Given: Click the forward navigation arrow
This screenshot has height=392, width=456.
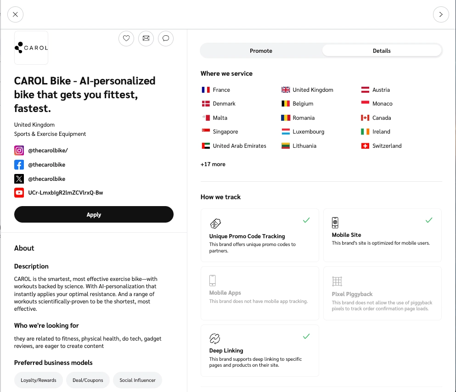Looking at the screenshot, I should point(441,14).
